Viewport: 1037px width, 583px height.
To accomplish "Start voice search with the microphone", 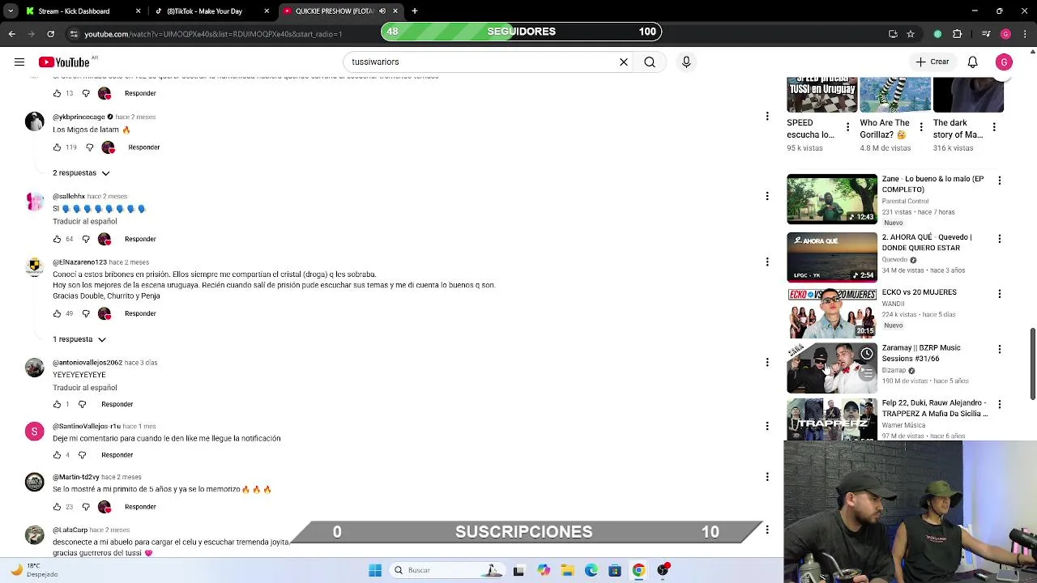I will click(686, 62).
